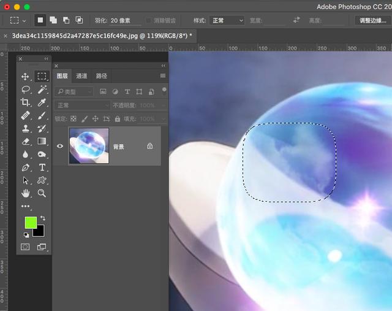The image size is (392, 311).
Task: Open the Edit Toolbar three-dots button
Action: click(25, 206)
